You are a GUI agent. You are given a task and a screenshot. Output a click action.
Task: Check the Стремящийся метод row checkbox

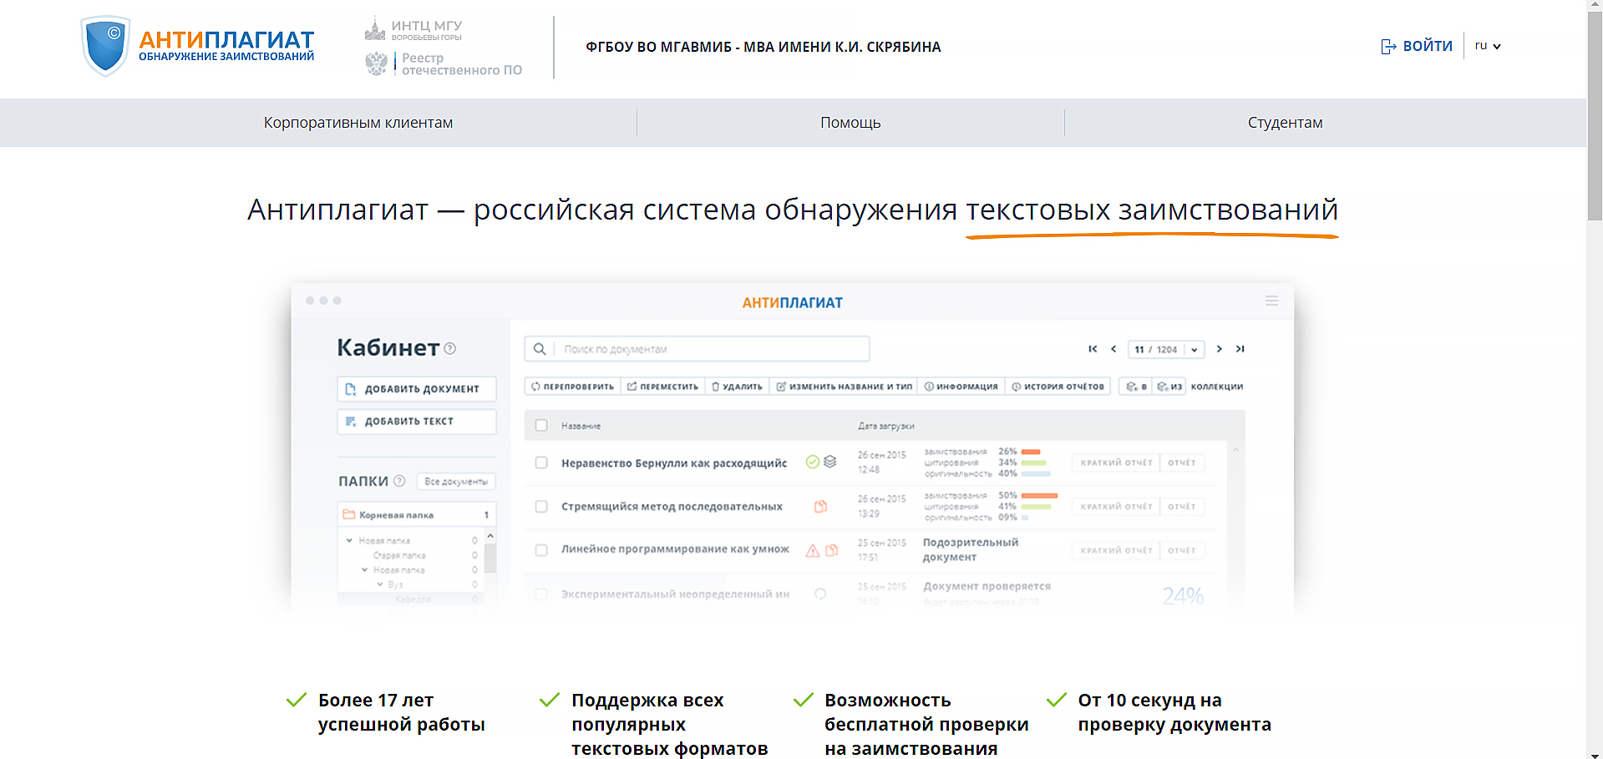tap(541, 506)
